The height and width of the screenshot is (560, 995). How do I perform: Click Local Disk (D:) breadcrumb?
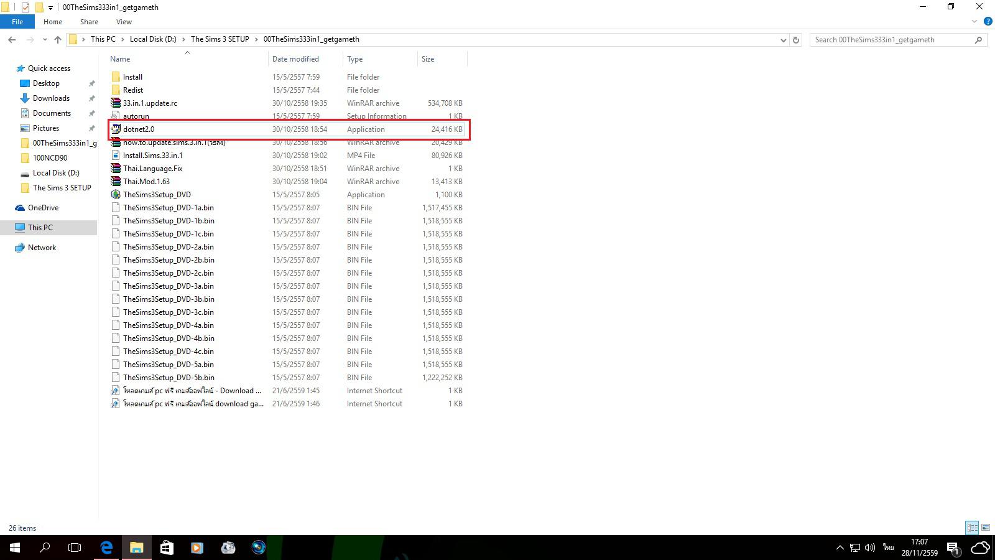pos(153,39)
